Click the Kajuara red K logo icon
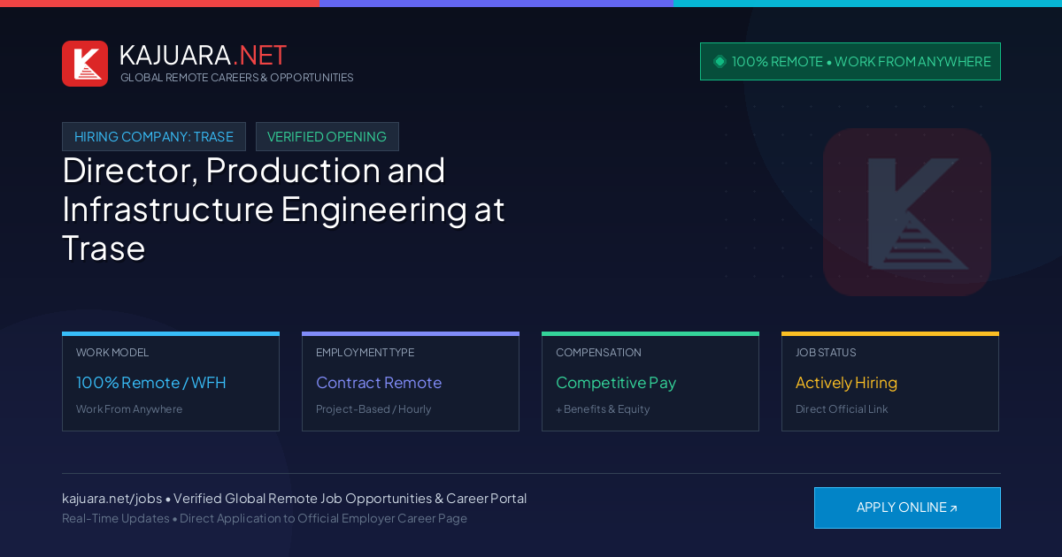1062x557 pixels. point(85,64)
